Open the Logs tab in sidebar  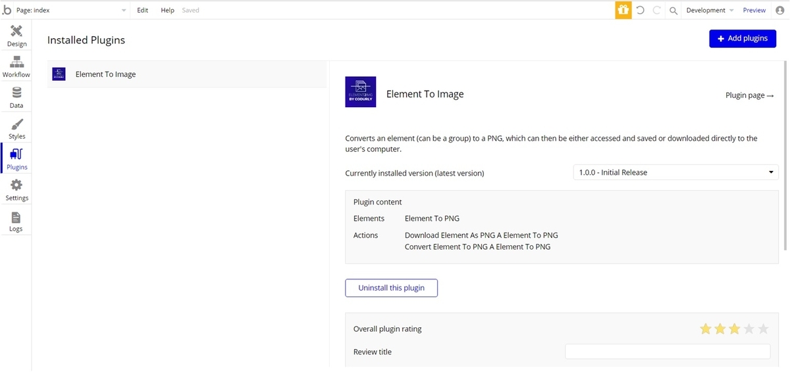[16, 221]
